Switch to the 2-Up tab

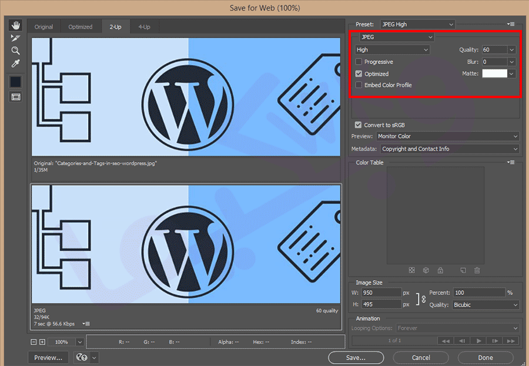115,26
